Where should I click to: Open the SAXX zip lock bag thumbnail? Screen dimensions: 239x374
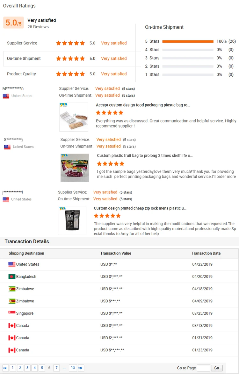pyautogui.click(x=72, y=220)
